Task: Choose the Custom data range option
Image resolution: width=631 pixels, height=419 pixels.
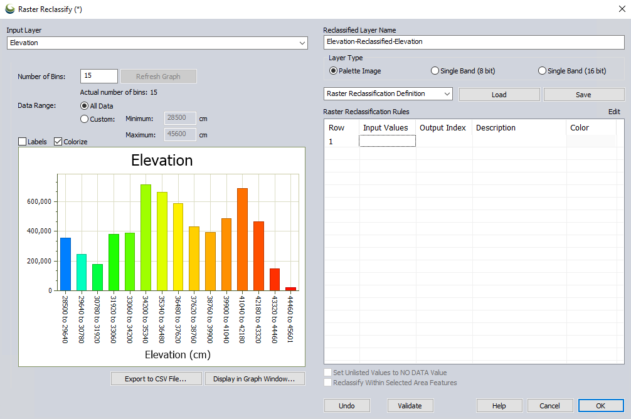Action: pos(85,119)
